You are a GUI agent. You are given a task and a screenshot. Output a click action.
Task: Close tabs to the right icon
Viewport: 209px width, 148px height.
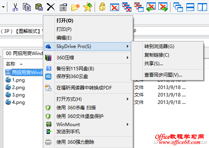click(163, 7)
